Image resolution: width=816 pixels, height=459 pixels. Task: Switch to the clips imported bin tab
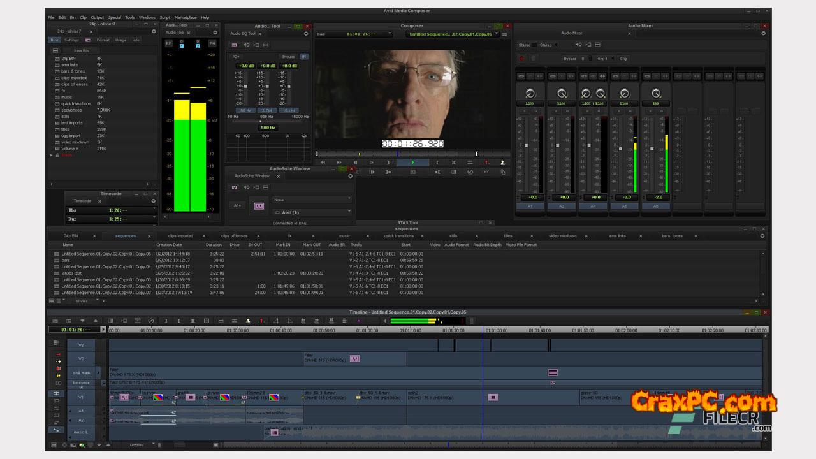click(180, 236)
